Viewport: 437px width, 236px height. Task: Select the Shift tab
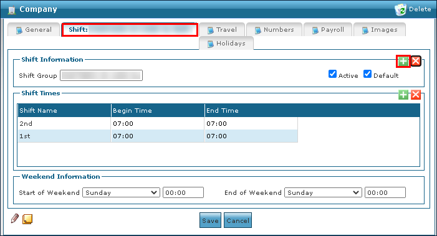(130, 29)
